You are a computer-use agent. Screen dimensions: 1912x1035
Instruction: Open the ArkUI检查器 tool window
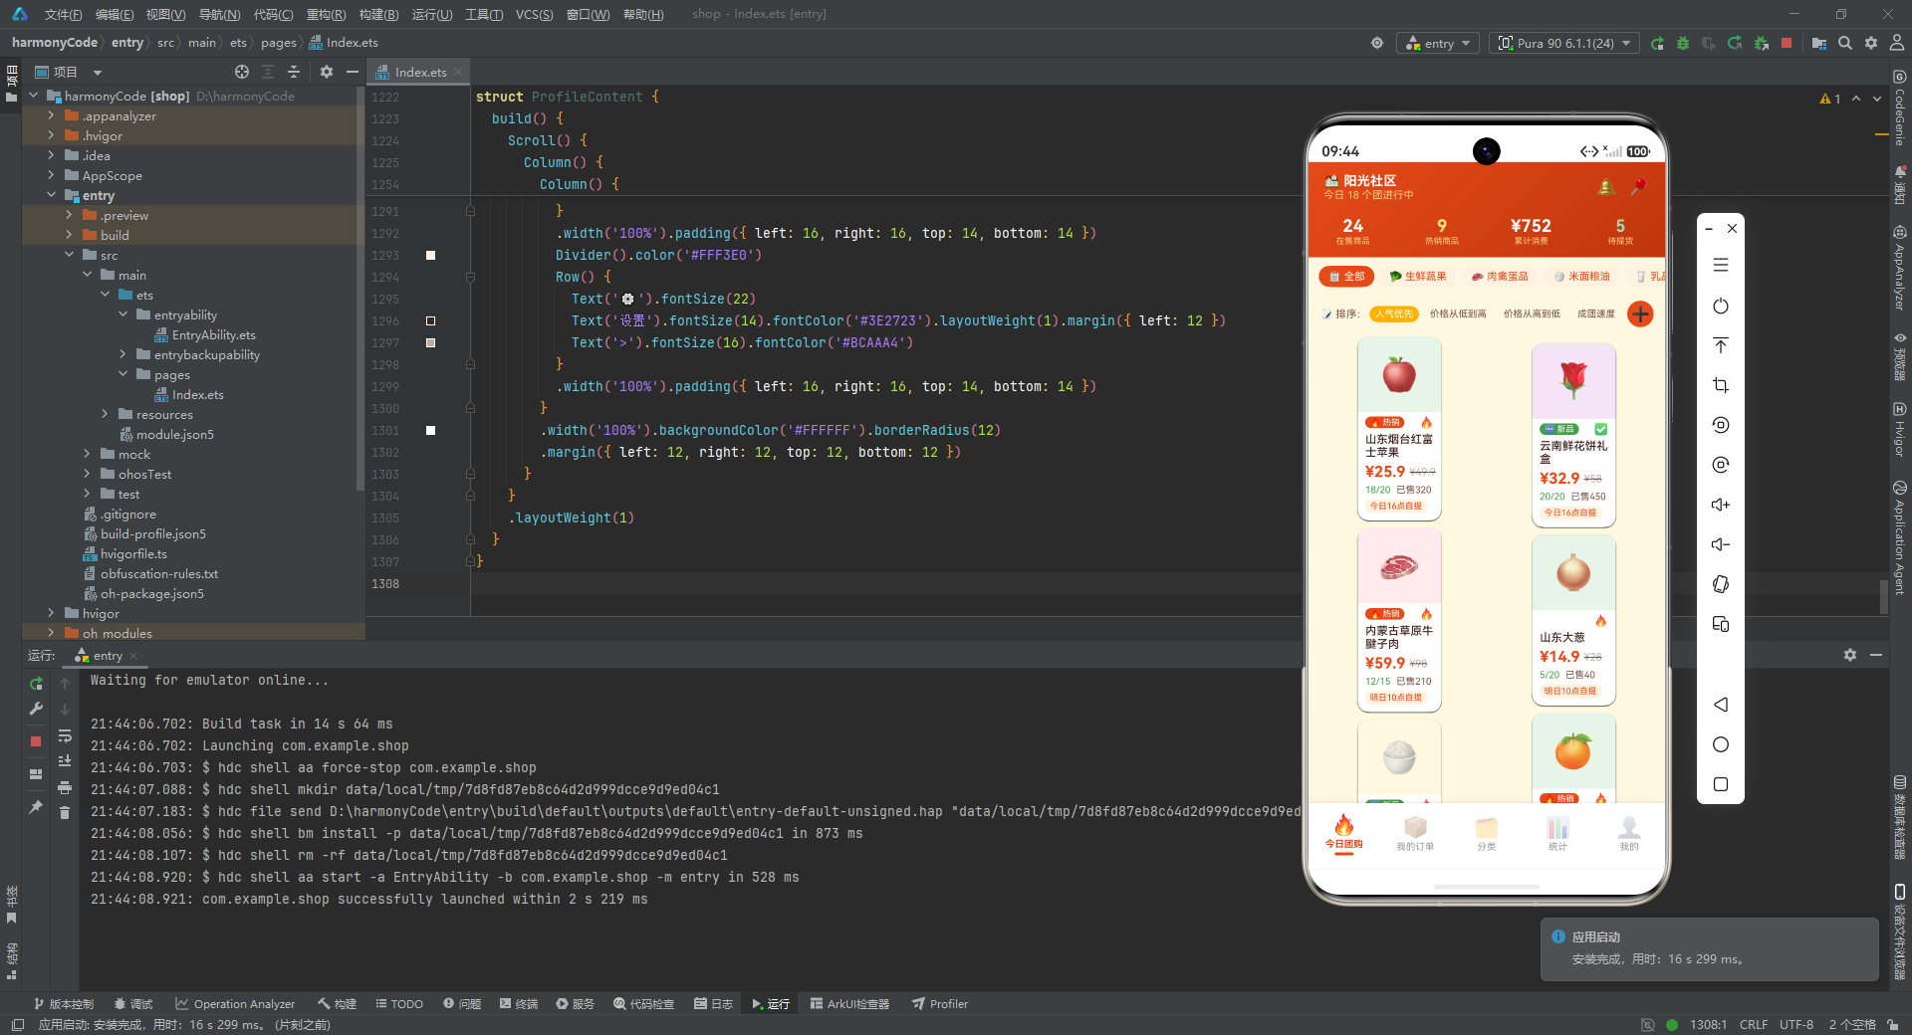[849, 1003]
